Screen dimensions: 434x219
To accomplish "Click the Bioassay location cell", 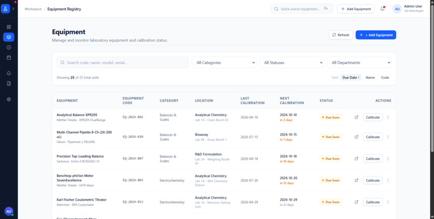I will pyautogui.click(x=211, y=137).
